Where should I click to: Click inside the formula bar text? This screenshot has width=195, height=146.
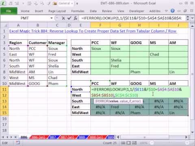(132, 18)
